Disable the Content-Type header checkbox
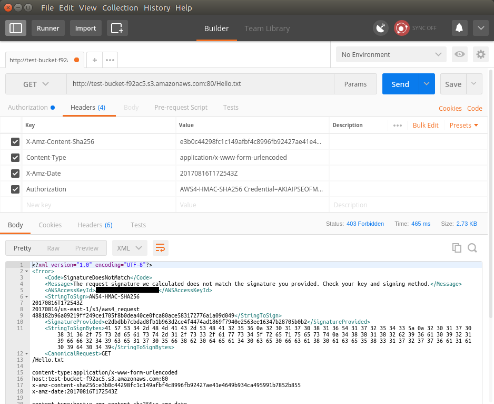Viewport: 494px width, 404px height. (15, 157)
